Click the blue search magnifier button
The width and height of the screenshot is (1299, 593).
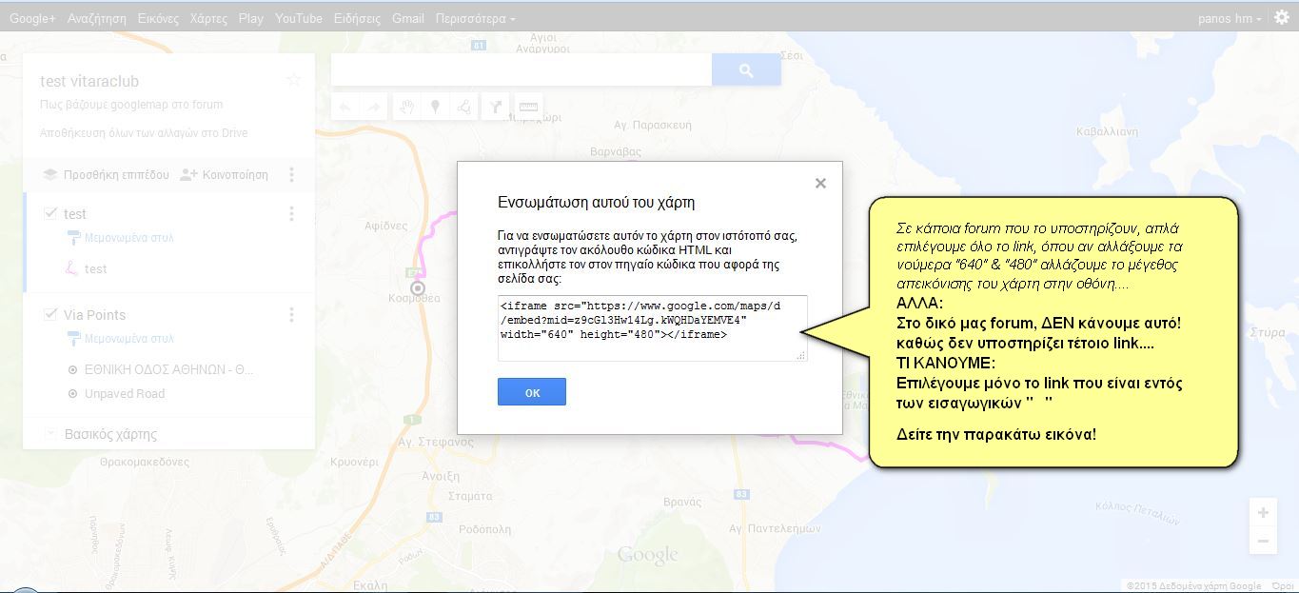click(x=746, y=69)
